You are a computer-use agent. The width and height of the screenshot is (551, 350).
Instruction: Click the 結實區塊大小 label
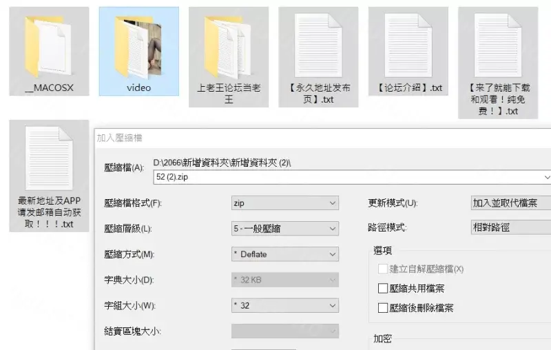[x=132, y=331]
